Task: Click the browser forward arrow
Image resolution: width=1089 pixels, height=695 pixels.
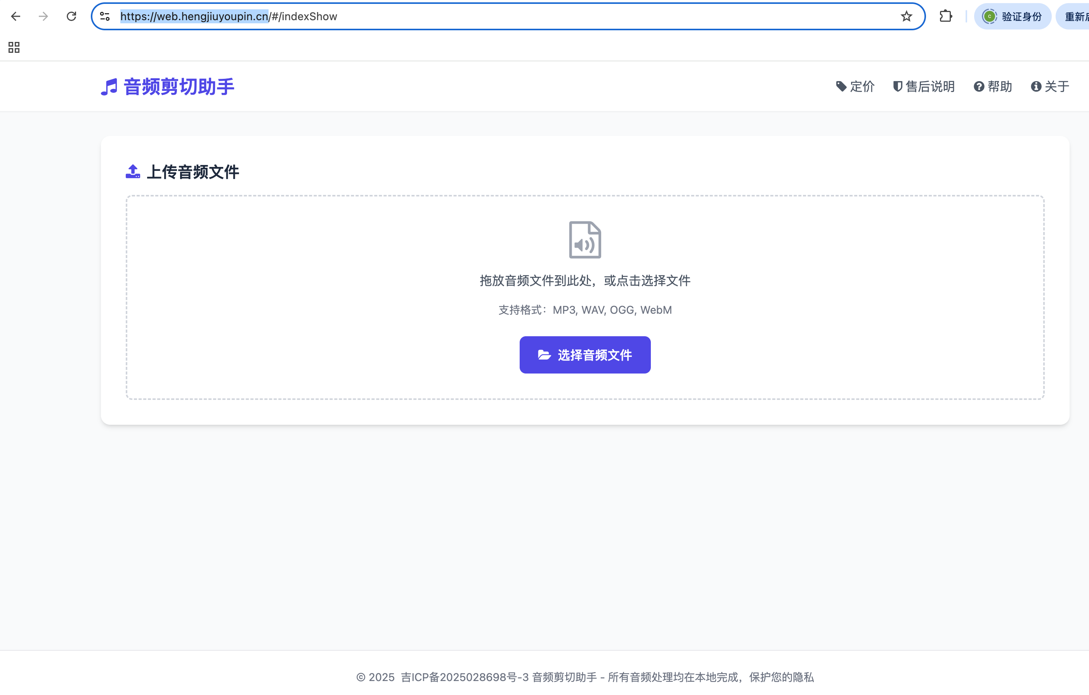Action: [43, 17]
